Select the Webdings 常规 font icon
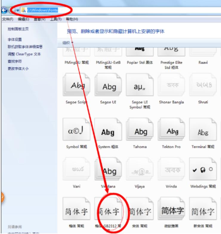 pyautogui.click(x=203, y=169)
